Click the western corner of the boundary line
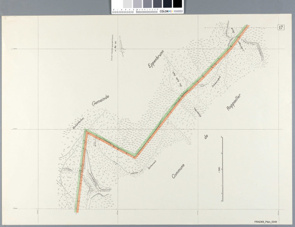Viewport: 295px width, 227px height. pos(85,131)
